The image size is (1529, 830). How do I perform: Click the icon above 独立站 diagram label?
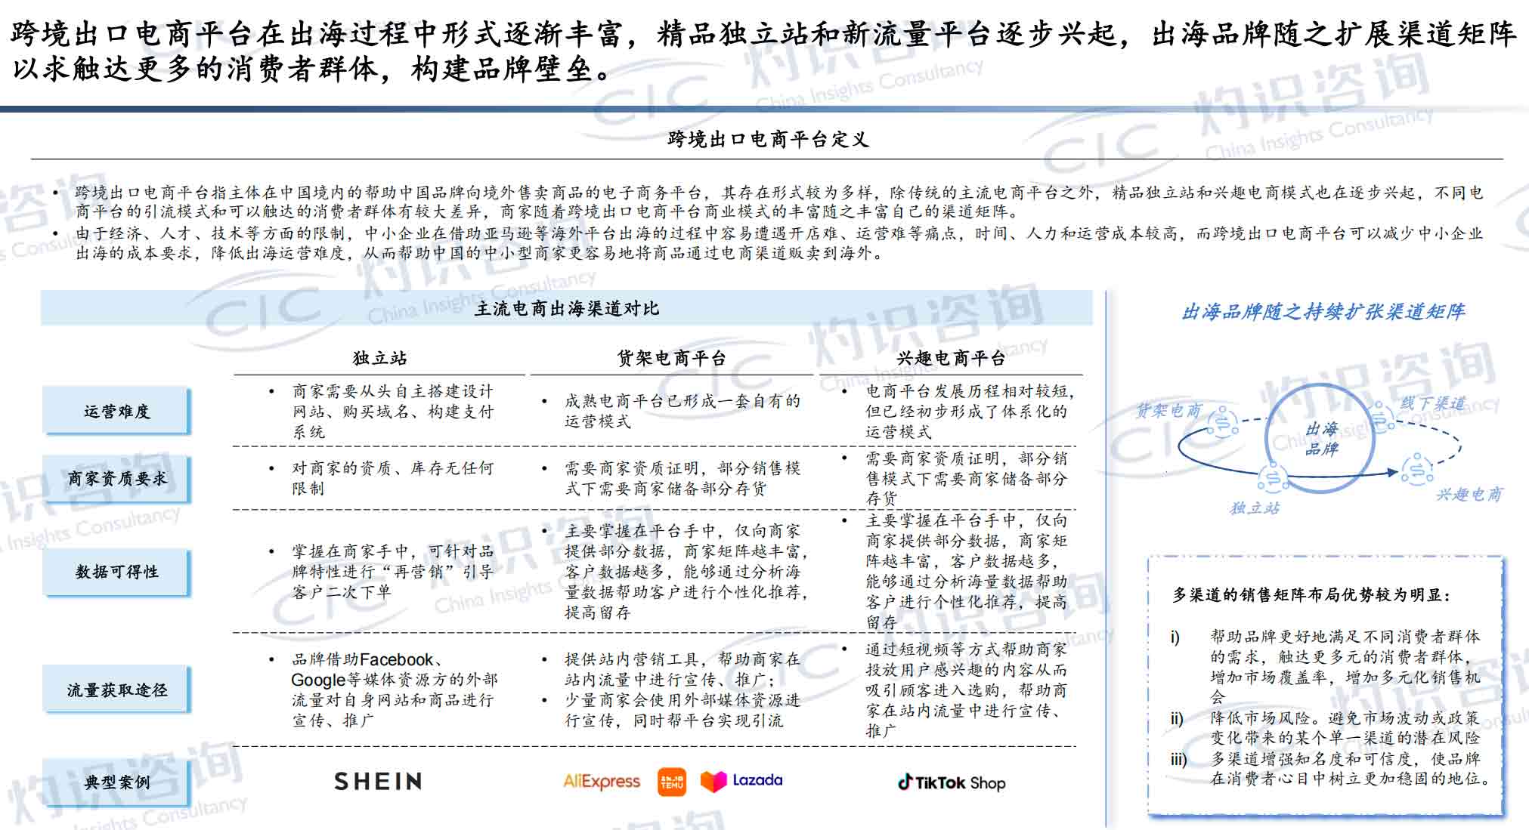pos(1273,479)
